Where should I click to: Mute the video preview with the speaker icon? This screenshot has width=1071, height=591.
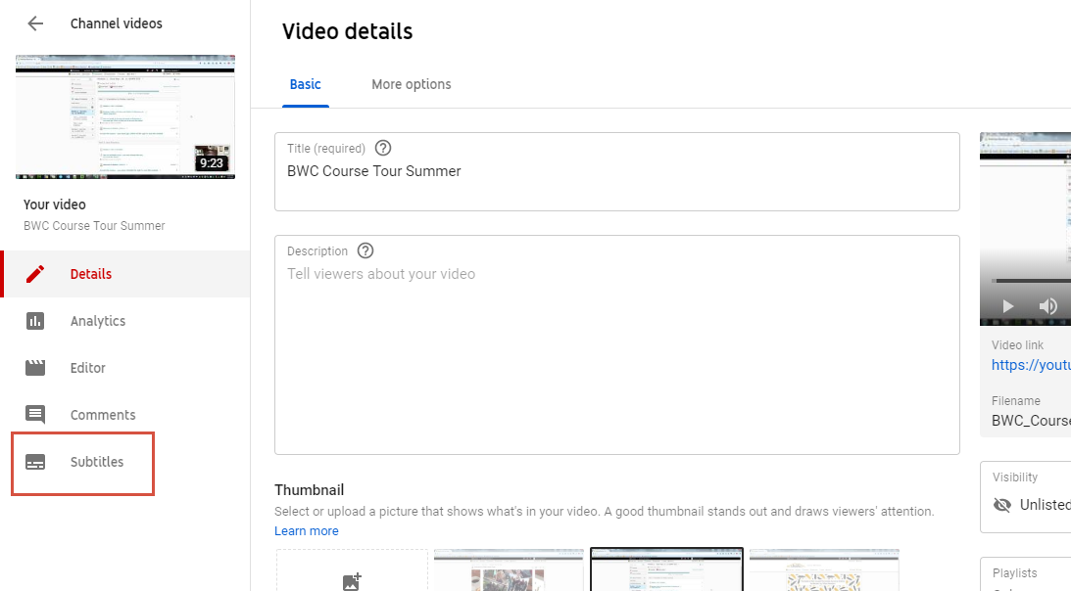(x=1047, y=306)
